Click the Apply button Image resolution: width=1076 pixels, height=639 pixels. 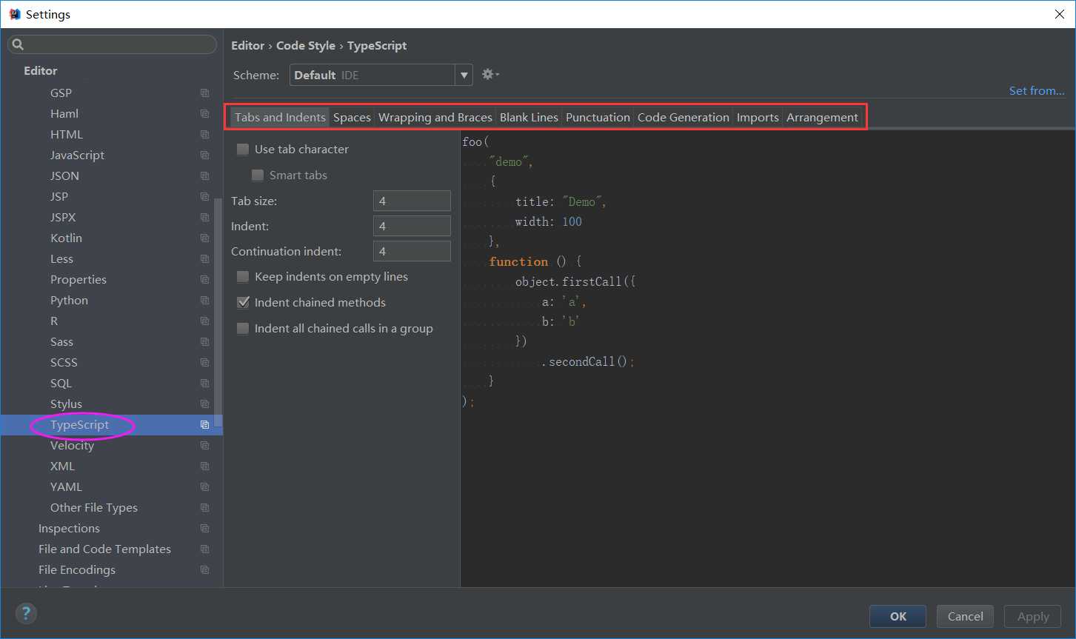(1033, 616)
